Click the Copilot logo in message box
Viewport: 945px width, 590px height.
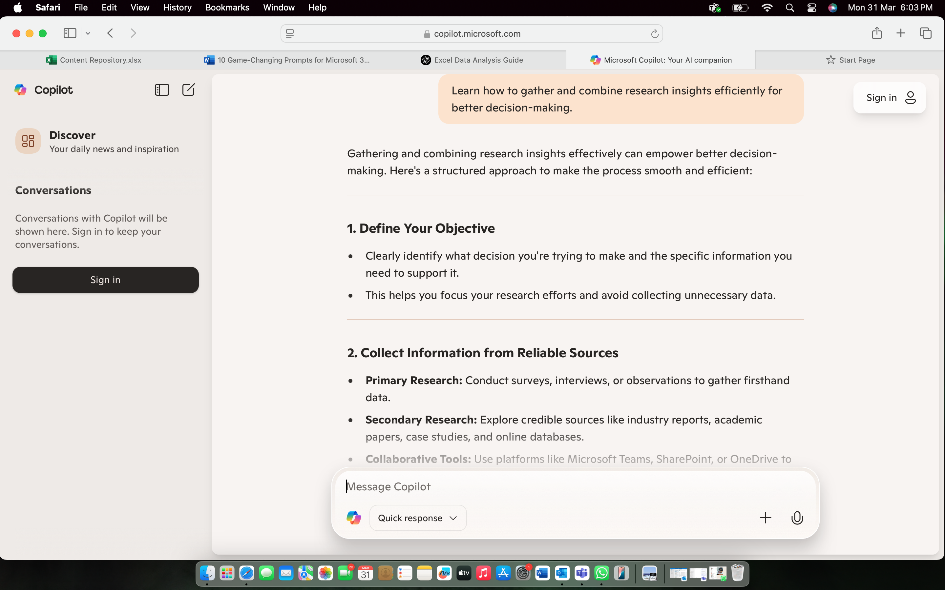point(353,518)
